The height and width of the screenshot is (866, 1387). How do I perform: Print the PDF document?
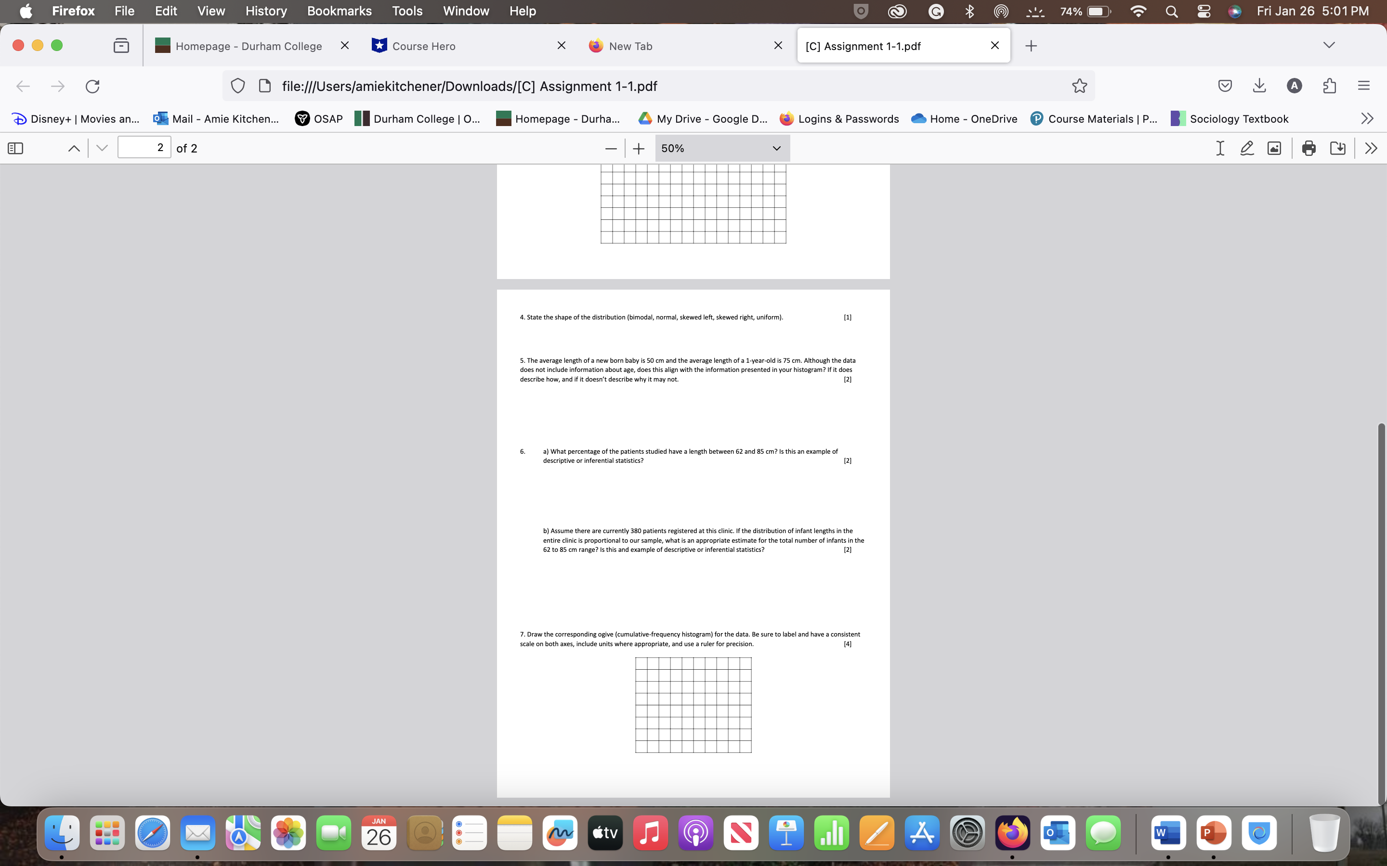tap(1308, 148)
